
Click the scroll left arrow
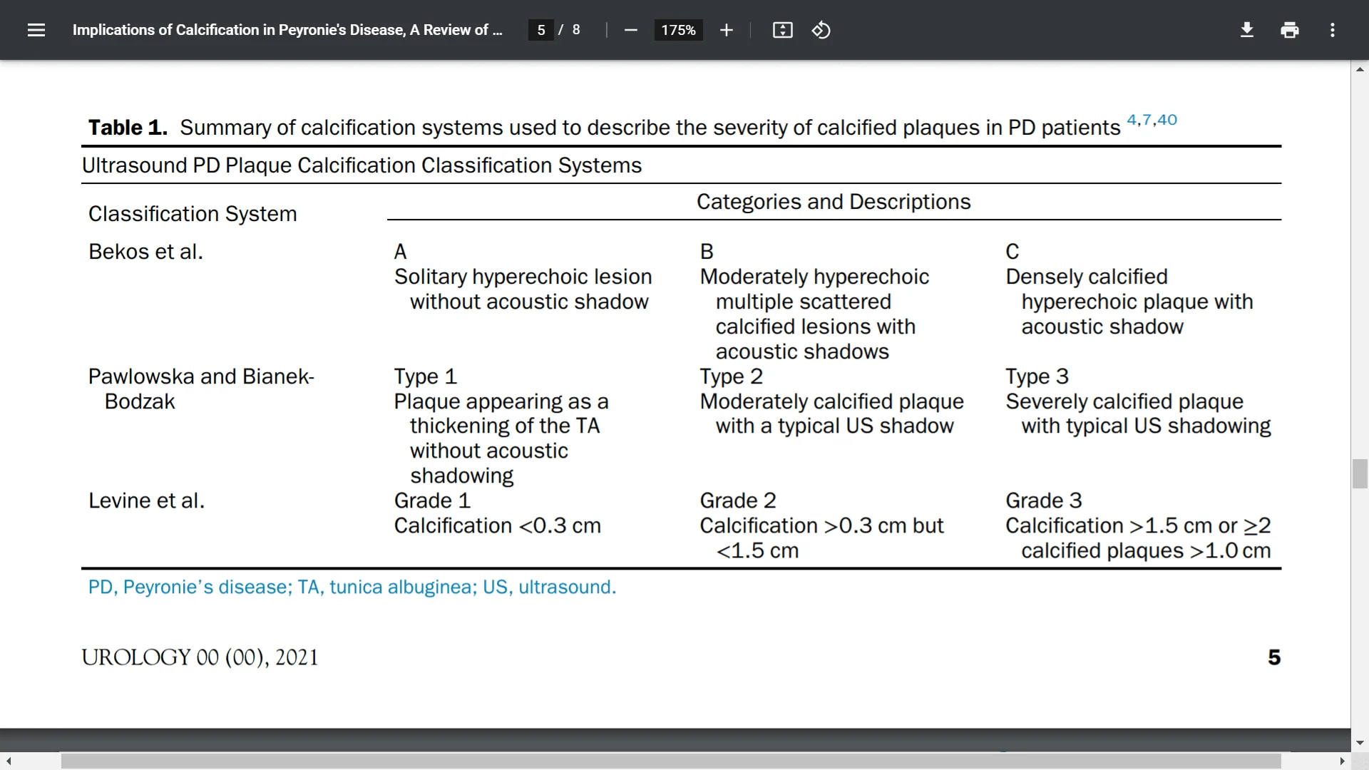click(9, 761)
